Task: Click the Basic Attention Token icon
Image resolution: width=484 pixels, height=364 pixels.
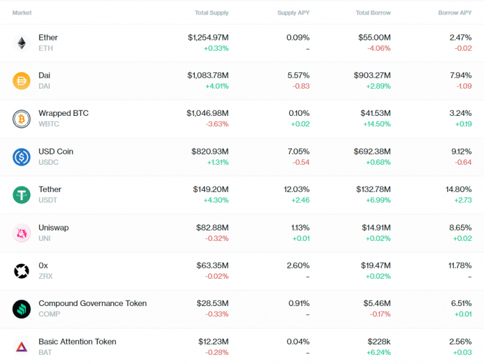Action: point(21,346)
